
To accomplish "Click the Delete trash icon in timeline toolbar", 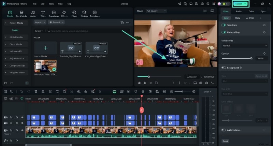I will (x=36, y=92).
